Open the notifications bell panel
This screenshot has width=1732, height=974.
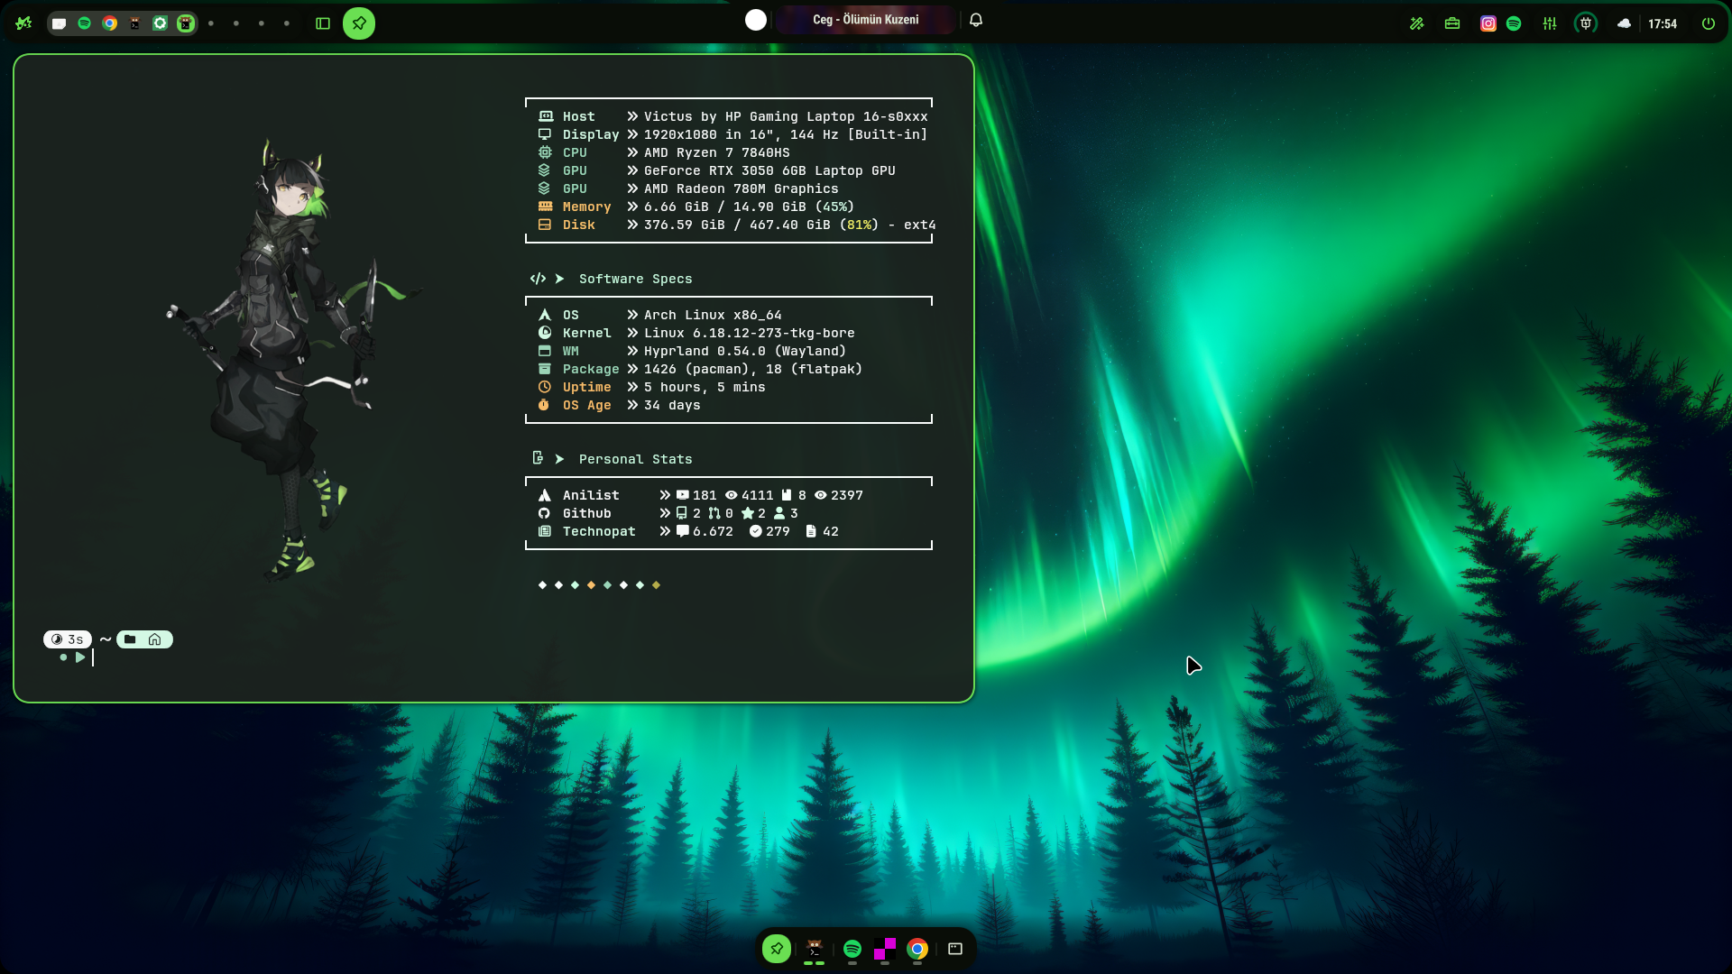coord(976,20)
